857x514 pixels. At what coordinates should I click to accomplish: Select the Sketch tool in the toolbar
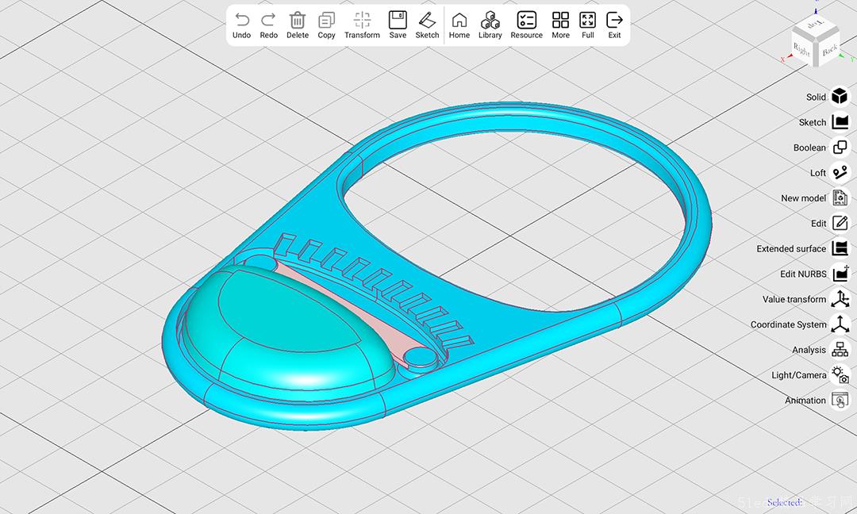point(427,24)
